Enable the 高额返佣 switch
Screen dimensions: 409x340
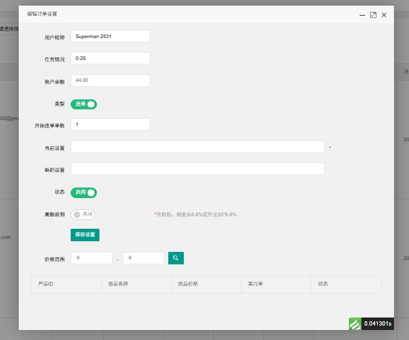point(83,214)
